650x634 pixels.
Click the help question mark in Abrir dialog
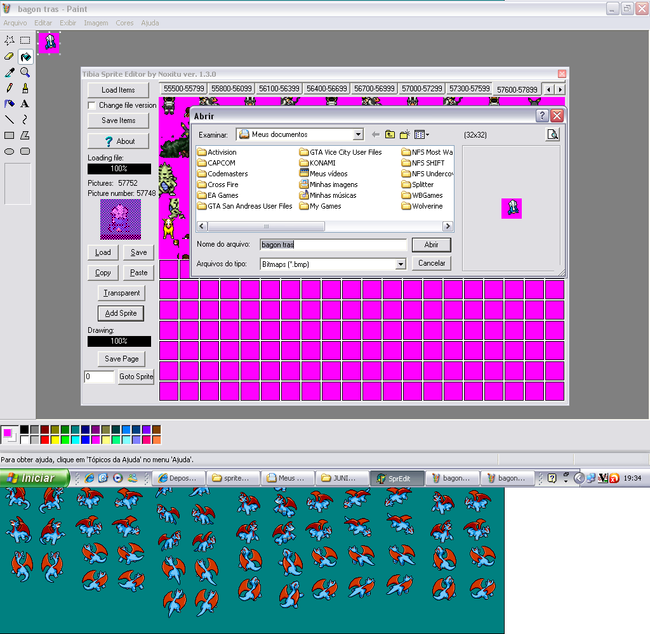542,115
